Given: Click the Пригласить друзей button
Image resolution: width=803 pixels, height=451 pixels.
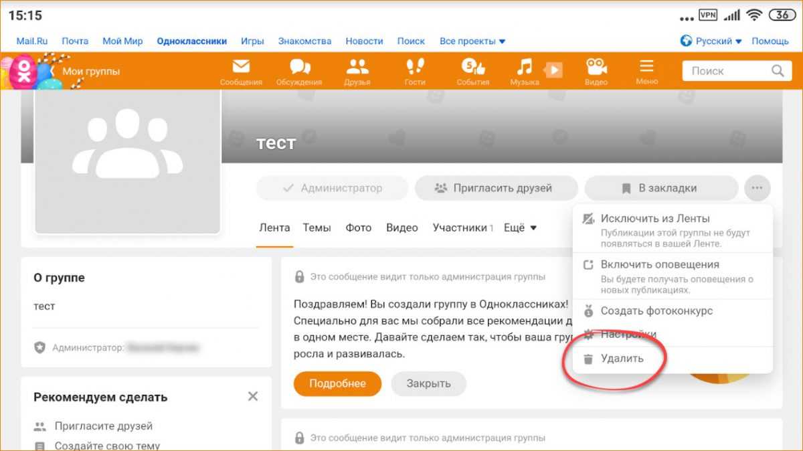Looking at the screenshot, I should (x=497, y=188).
